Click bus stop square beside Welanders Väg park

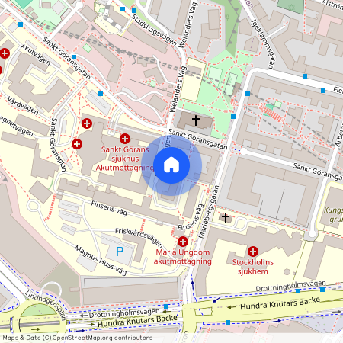233,117
